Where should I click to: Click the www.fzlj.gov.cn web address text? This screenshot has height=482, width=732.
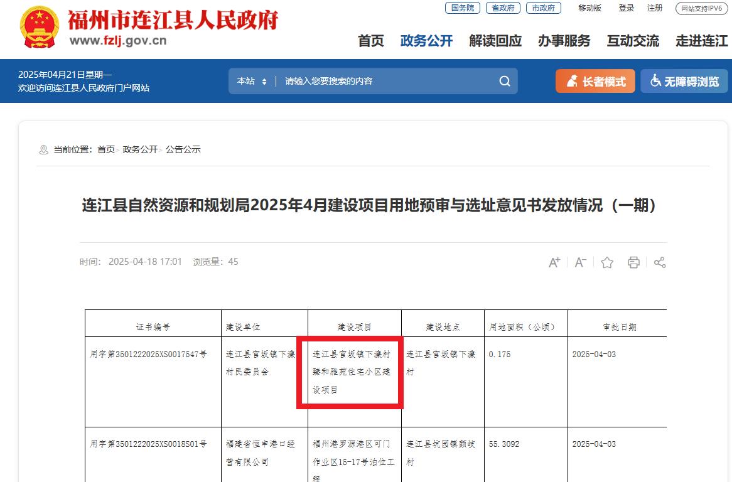tap(118, 41)
